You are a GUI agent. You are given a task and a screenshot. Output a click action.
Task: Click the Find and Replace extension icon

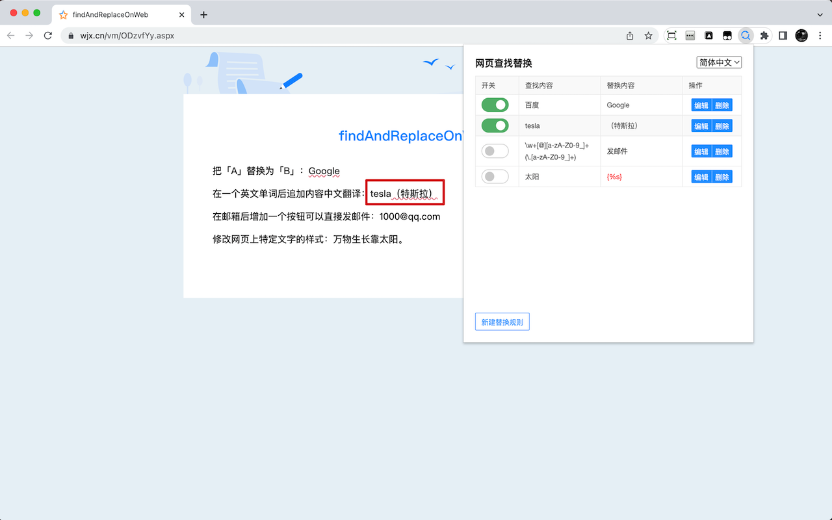pyautogui.click(x=746, y=36)
